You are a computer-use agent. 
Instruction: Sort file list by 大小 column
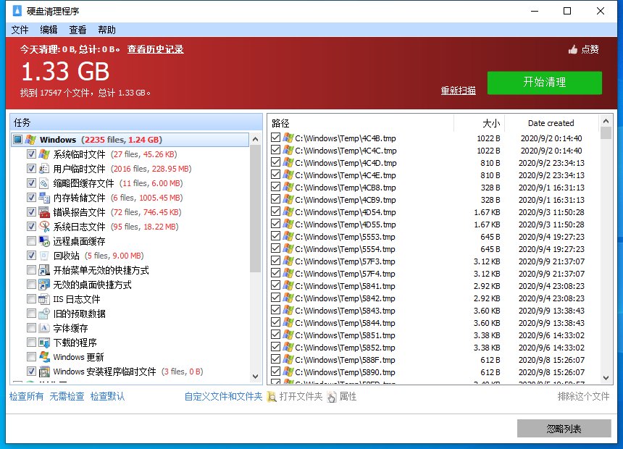pos(479,123)
